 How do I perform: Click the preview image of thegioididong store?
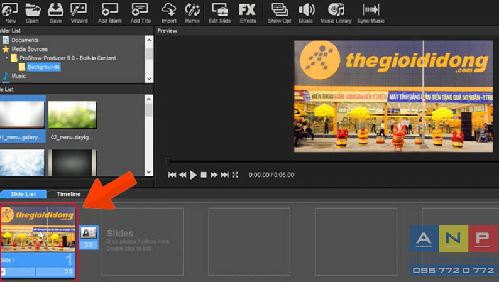coord(393,96)
